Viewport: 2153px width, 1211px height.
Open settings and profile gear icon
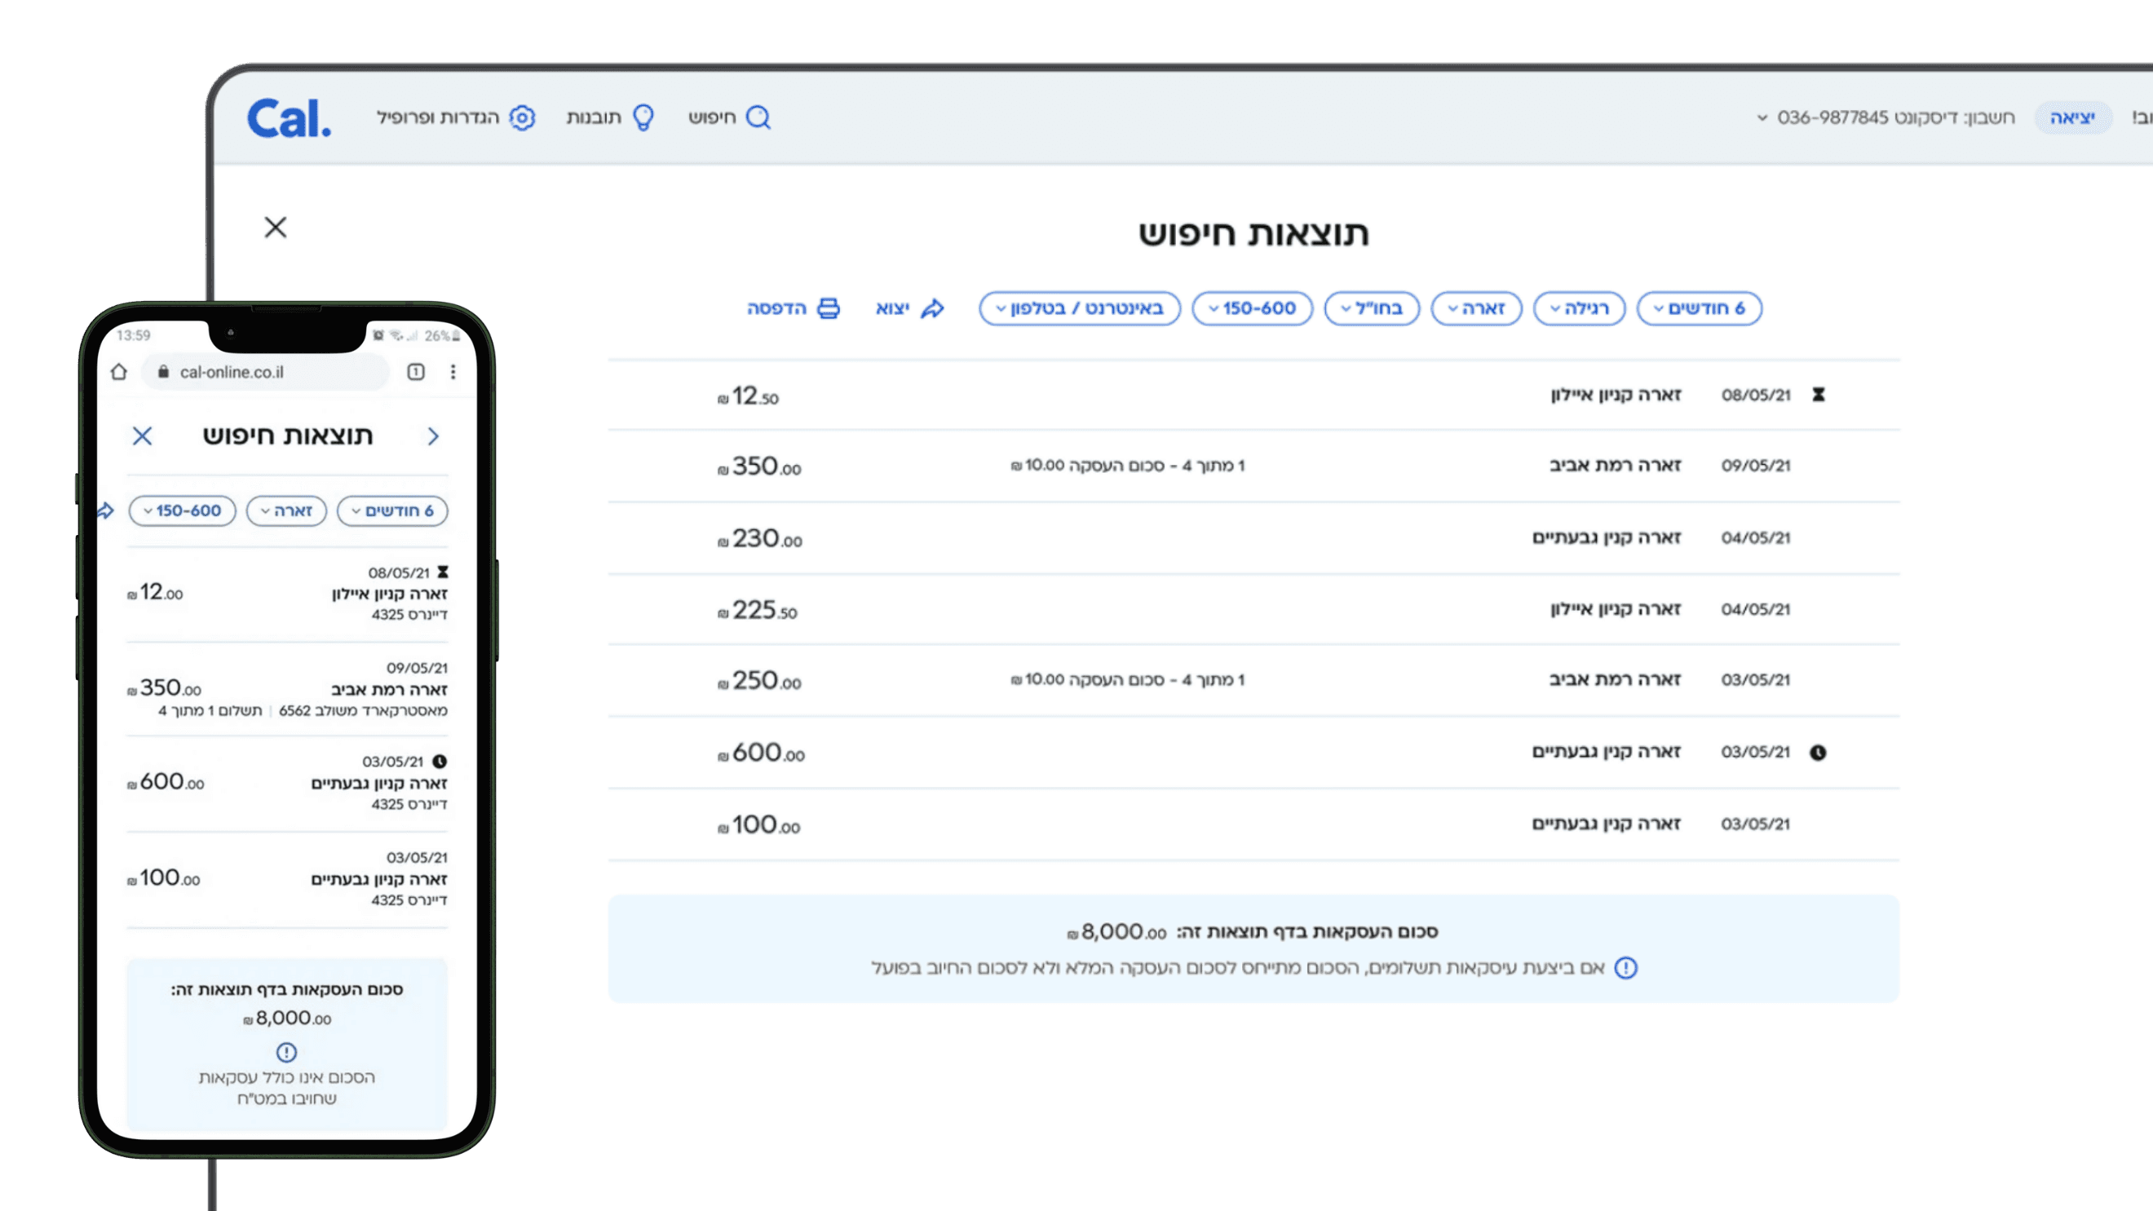(523, 118)
